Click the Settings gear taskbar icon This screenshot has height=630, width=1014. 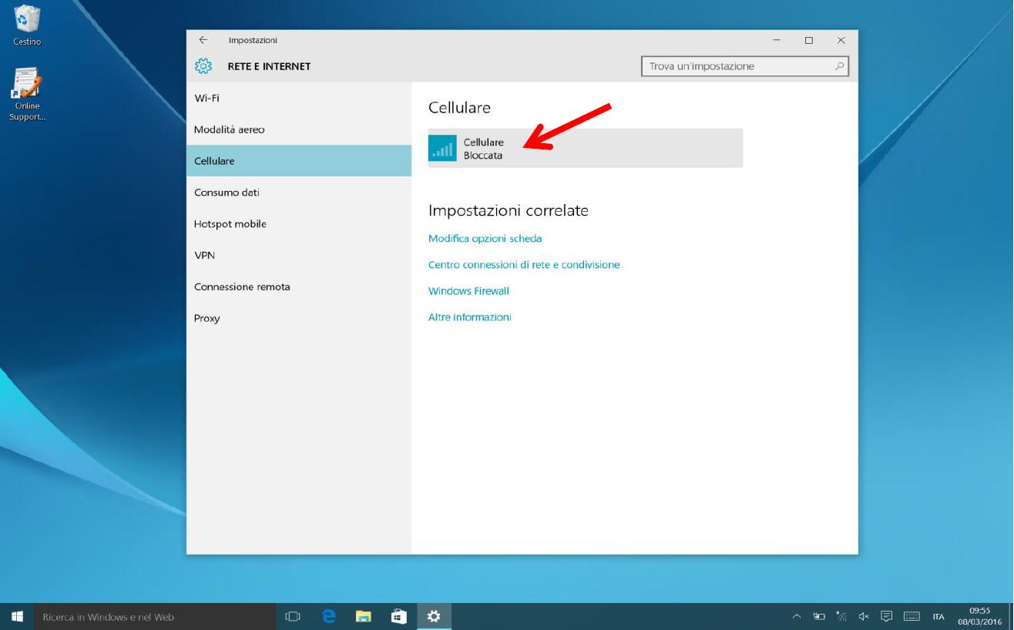pyautogui.click(x=434, y=616)
